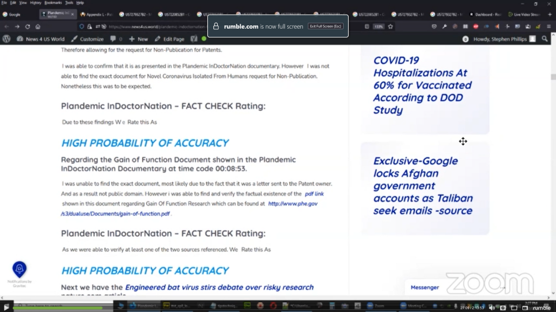Image resolution: width=556 pixels, height=312 pixels.
Task: Click the page horizontal scrollbar
Action: point(275,298)
